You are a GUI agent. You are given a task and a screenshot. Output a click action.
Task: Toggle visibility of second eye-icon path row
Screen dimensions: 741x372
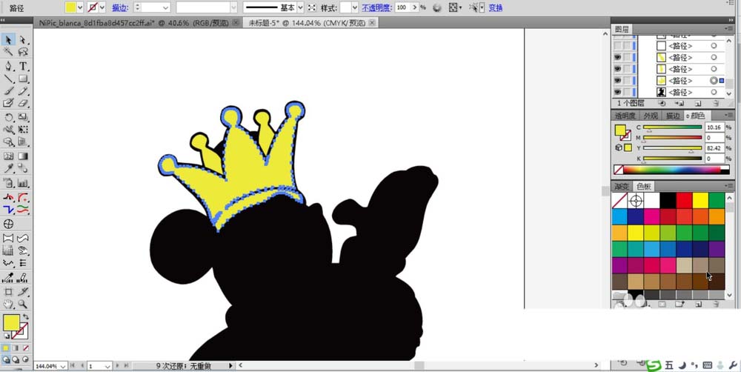(617, 69)
